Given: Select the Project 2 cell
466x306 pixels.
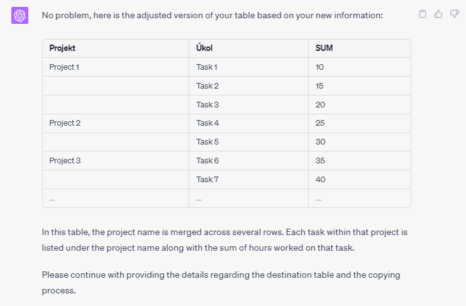Looking at the screenshot, I should click(x=116, y=123).
